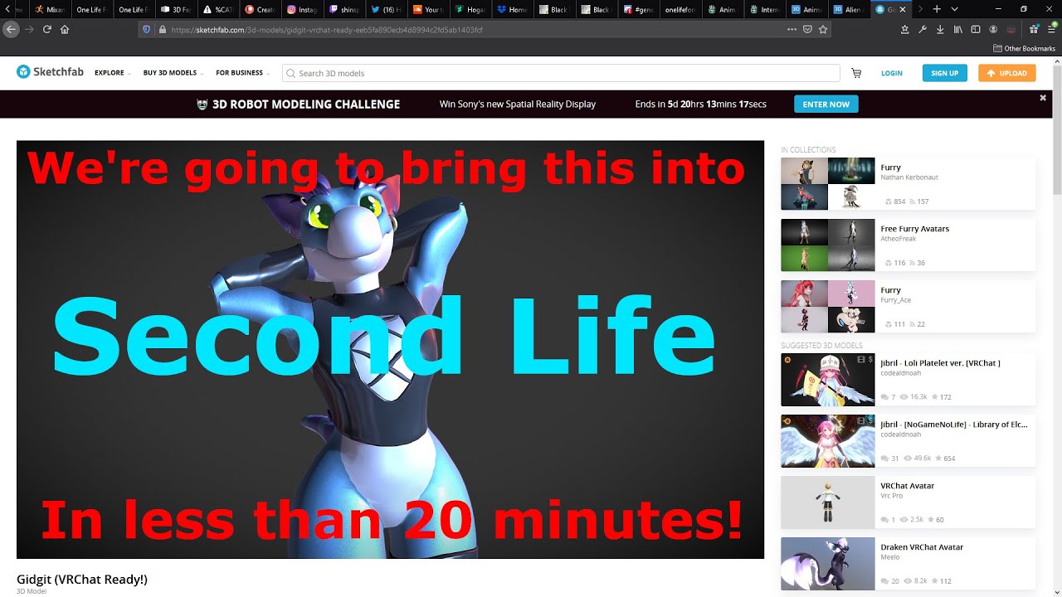
Task: Open the tracking protection shield icon
Action: click(x=147, y=29)
